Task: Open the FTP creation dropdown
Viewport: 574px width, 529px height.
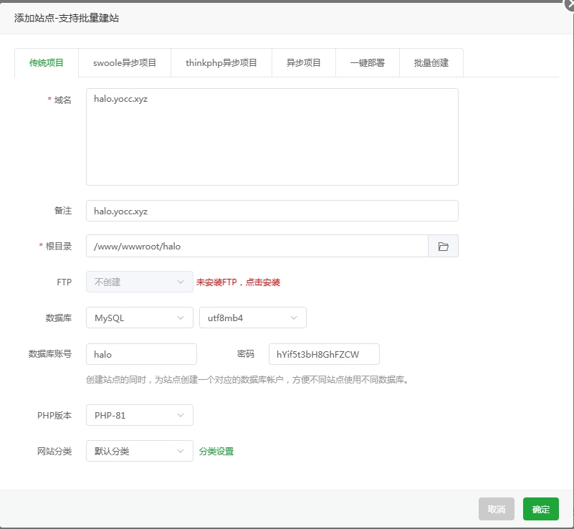Action: pyautogui.click(x=139, y=282)
